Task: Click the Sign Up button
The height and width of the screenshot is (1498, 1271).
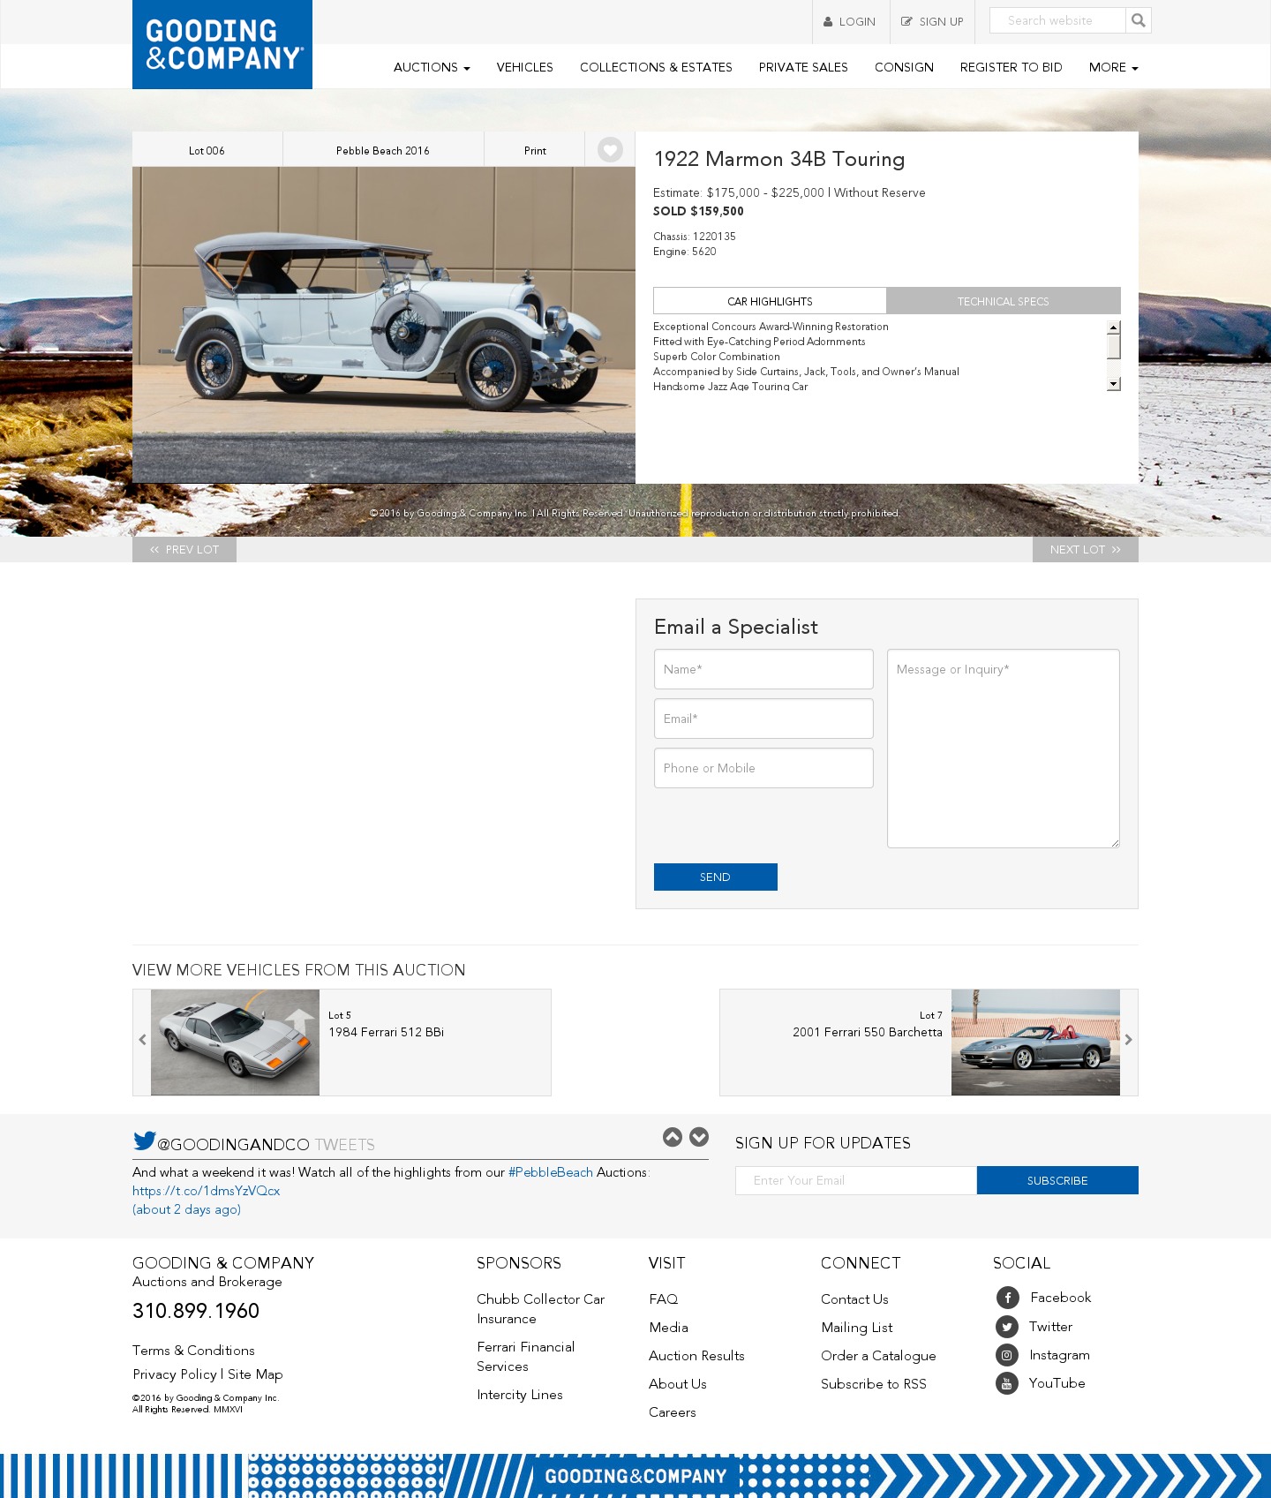Action: click(x=932, y=22)
